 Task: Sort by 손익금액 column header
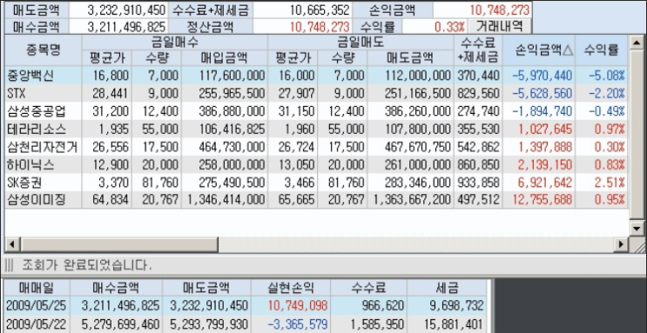click(x=539, y=50)
